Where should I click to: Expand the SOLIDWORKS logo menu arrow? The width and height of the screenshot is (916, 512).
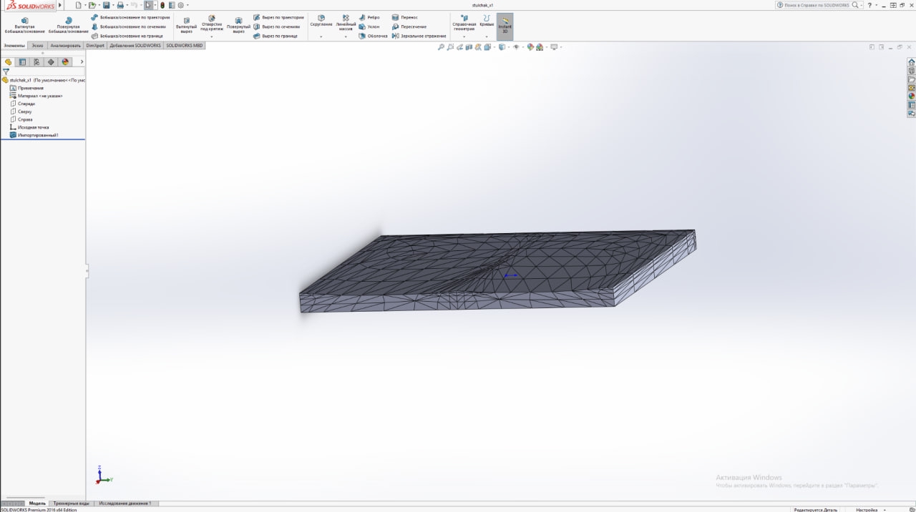(59, 5)
